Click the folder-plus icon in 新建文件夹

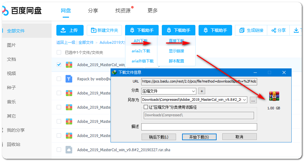tap(94, 30)
